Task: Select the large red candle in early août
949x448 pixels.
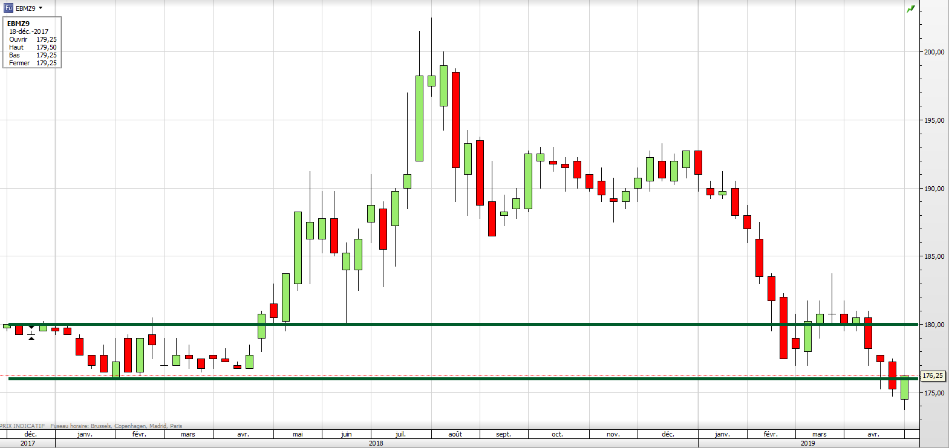Action: pyautogui.click(x=455, y=120)
